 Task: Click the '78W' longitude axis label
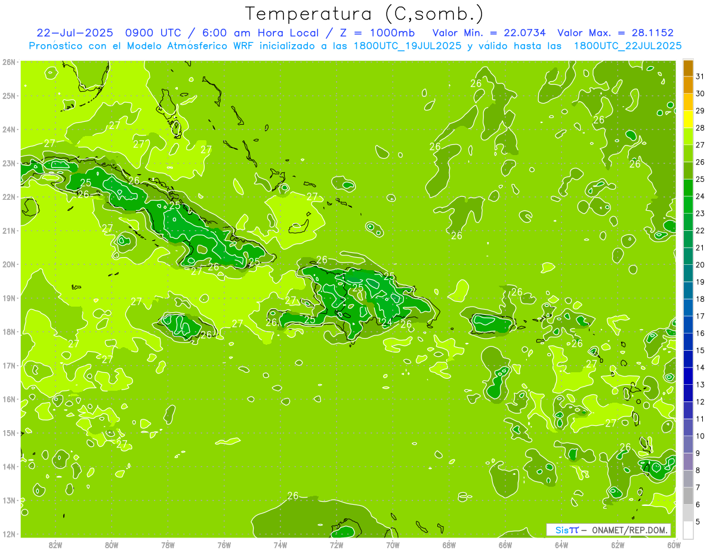tap(168, 545)
